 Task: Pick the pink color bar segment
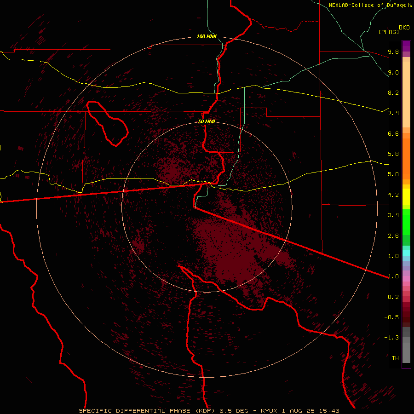point(406,279)
